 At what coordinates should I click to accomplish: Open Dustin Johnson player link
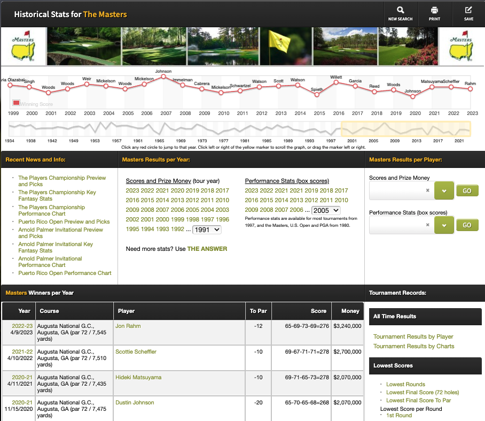tap(135, 402)
